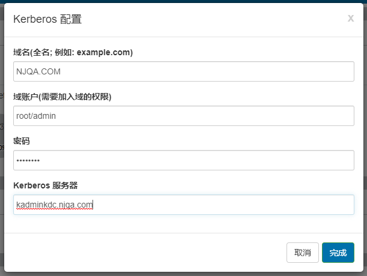Click the 域名(全名; 例如: example.com) label
Screen dimensions: 367x276
pyautogui.click(x=73, y=52)
